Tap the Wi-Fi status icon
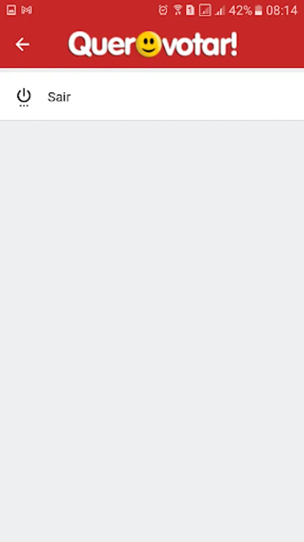Screen dimensions: 304x542 tap(177, 10)
